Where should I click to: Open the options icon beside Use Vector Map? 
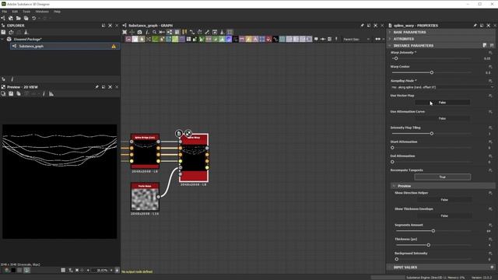click(490, 96)
